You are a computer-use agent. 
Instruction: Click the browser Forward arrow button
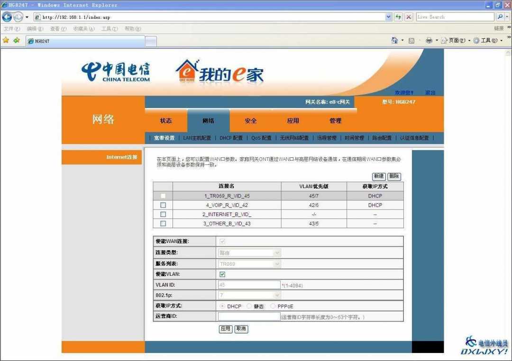pos(18,17)
